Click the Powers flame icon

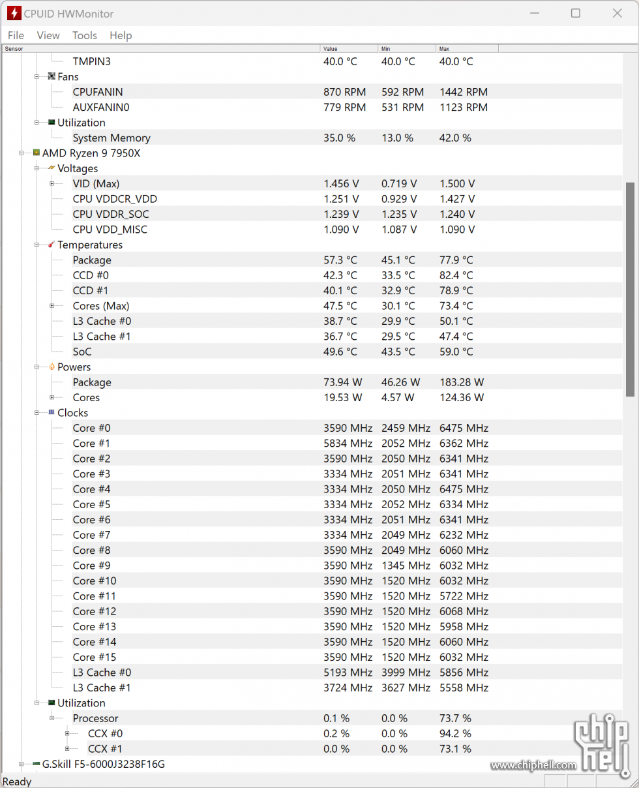point(52,367)
